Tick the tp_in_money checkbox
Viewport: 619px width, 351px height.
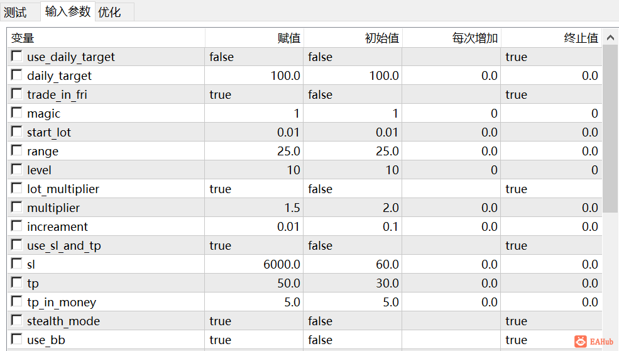coord(16,301)
